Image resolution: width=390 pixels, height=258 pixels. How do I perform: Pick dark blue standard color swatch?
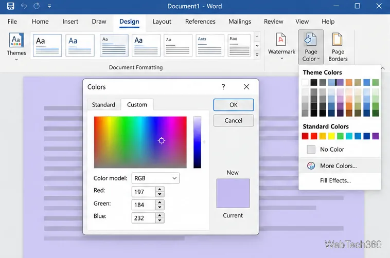367,136
